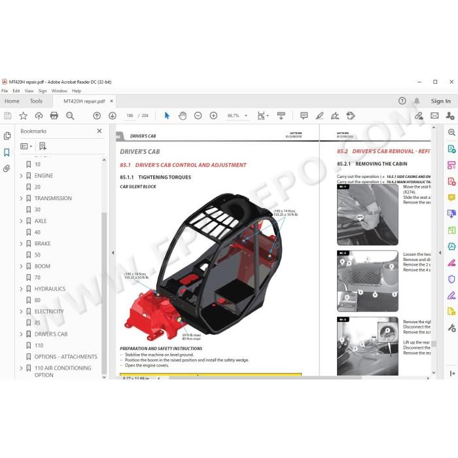This screenshot has width=458, height=458.
Task: Close the Bookmarks panel
Action: click(99, 131)
